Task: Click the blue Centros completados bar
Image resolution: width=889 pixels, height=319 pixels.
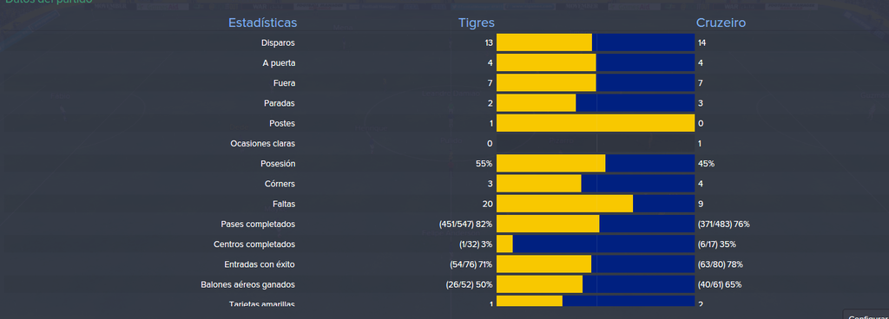Action: pyautogui.click(x=603, y=244)
